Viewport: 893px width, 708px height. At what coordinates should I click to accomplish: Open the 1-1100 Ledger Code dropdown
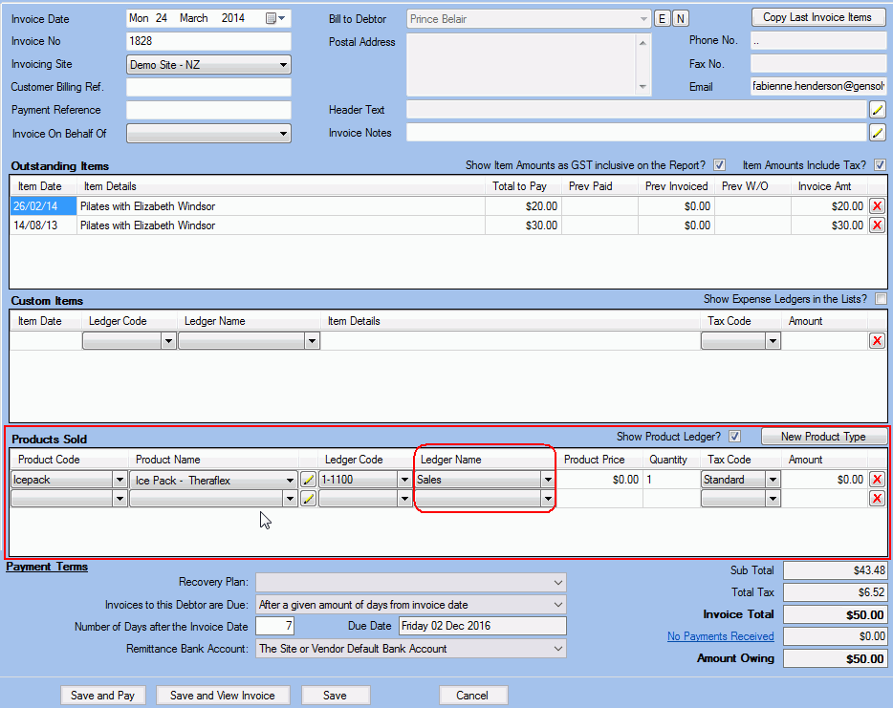tap(404, 480)
